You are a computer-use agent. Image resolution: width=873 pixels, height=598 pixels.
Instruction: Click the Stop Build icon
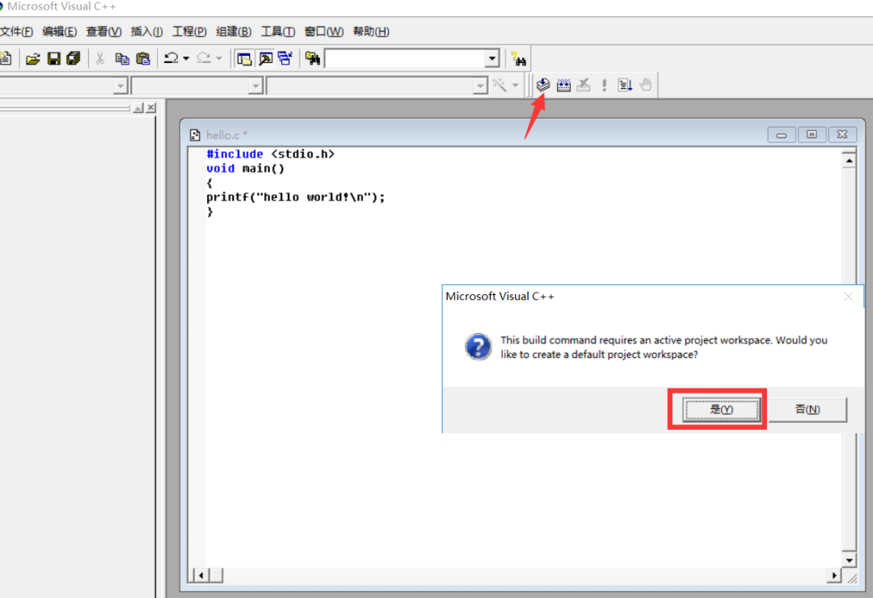(x=584, y=85)
